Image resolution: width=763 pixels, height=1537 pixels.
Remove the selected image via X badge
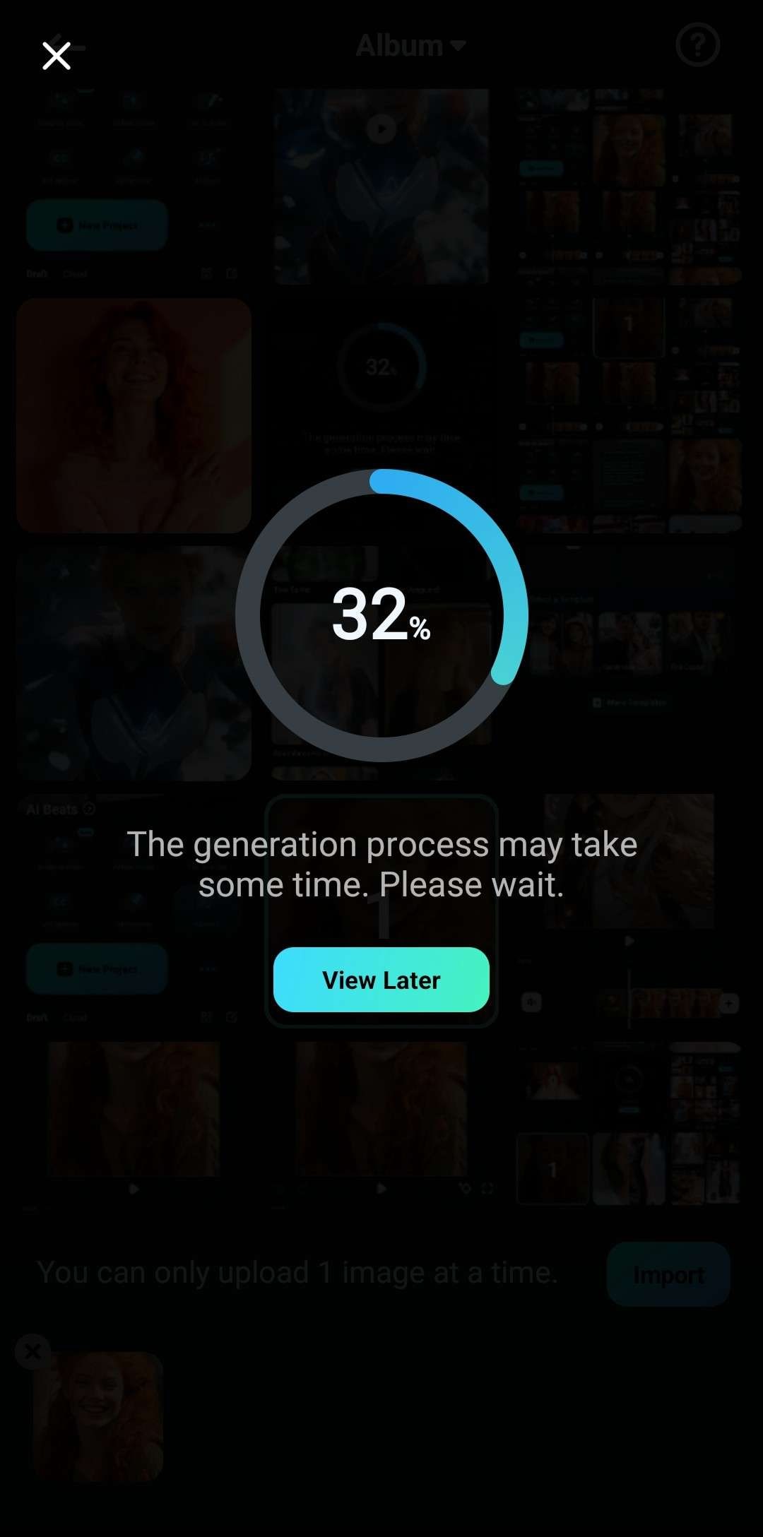32,1352
